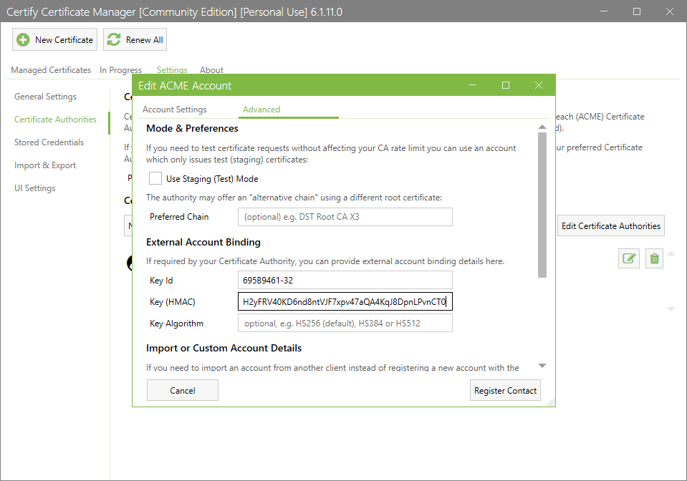Click the main window list scroll down arrow
Image resolution: width=687 pixels, height=481 pixels.
point(671,309)
